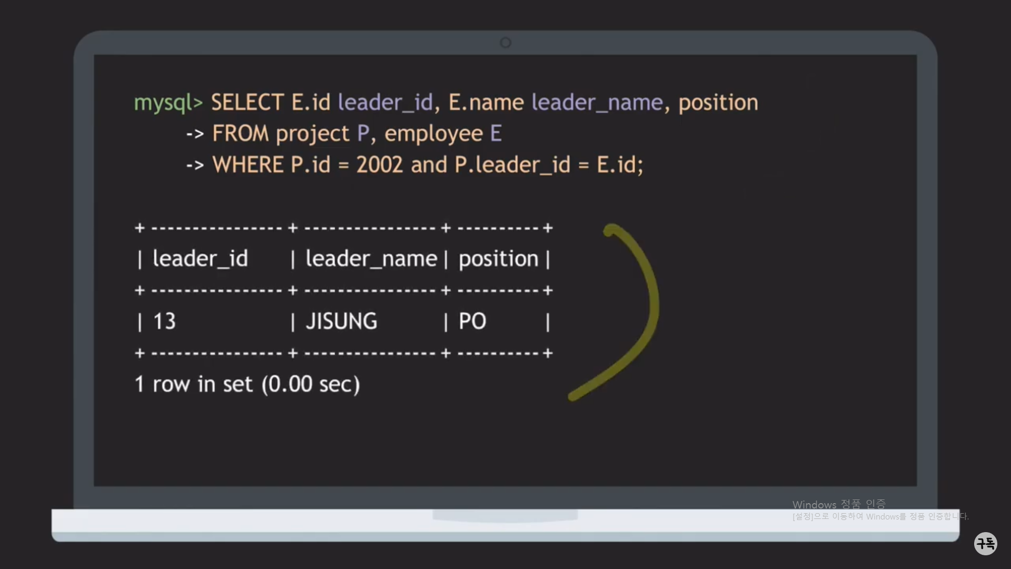Click the FROM keyword in query
The width and height of the screenshot is (1011, 569).
pyautogui.click(x=240, y=134)
